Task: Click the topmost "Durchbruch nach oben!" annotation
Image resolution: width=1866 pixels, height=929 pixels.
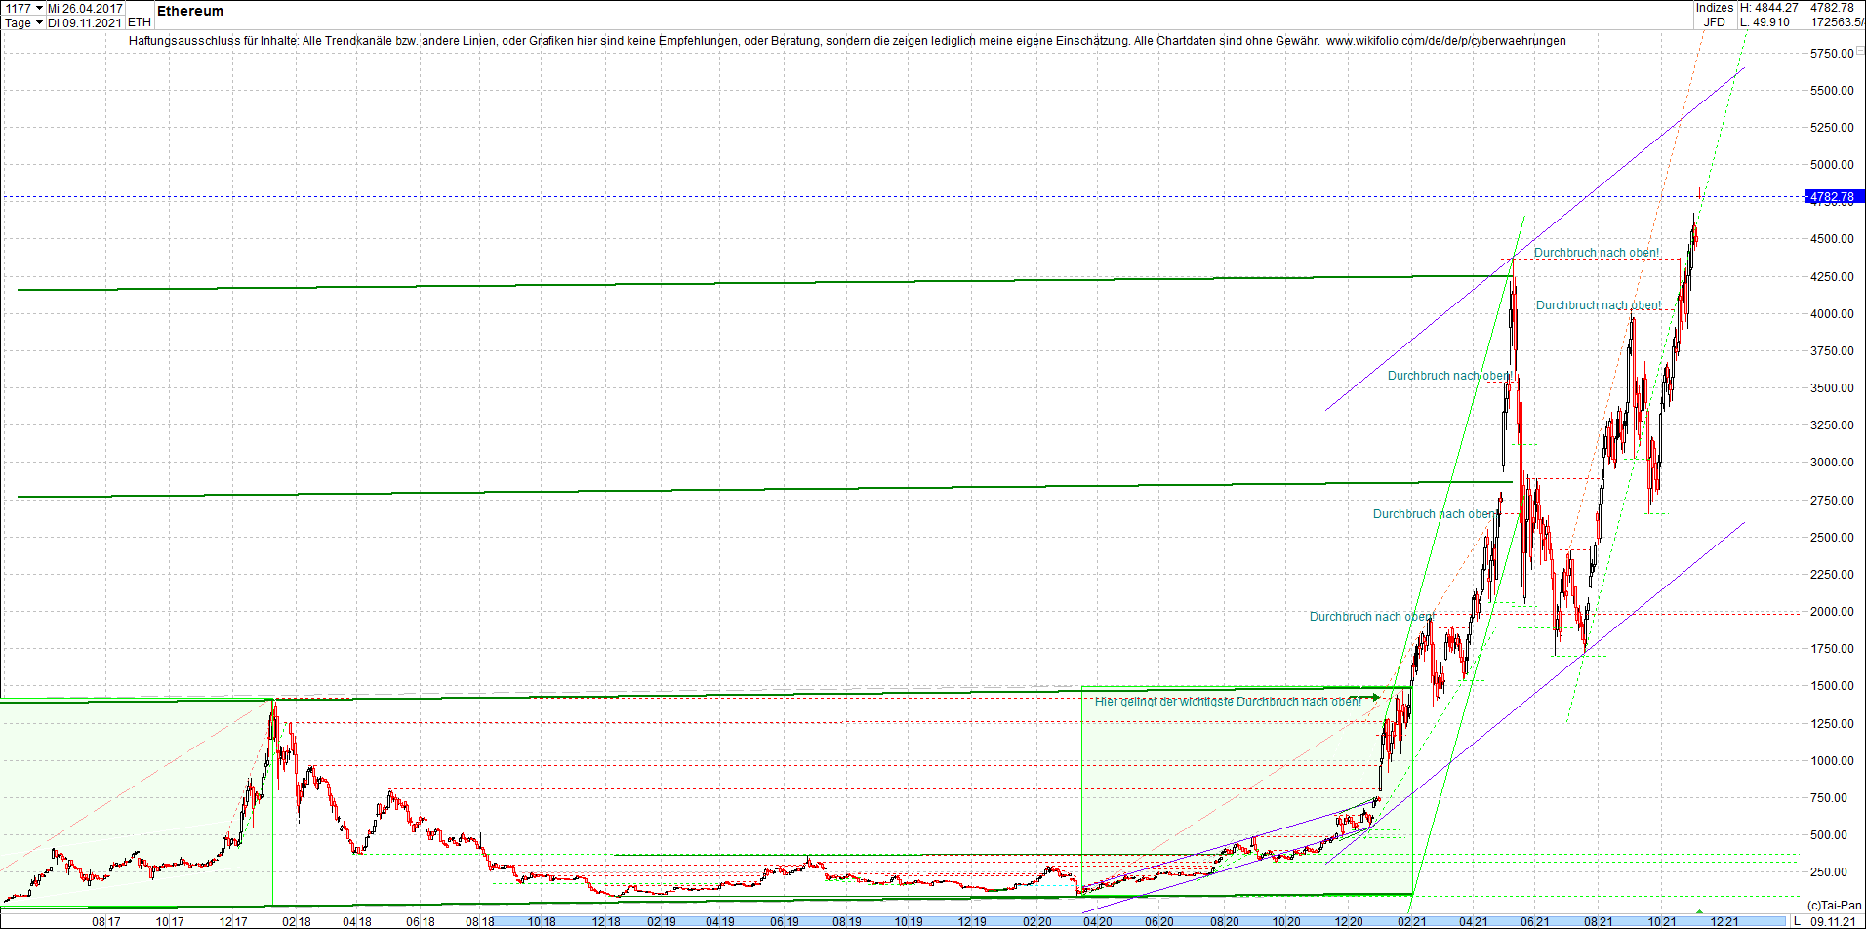Action: coord(1597,253)
